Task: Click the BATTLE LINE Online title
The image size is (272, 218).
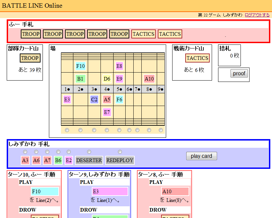Action: pyautogui.click(x=32, y=6)
